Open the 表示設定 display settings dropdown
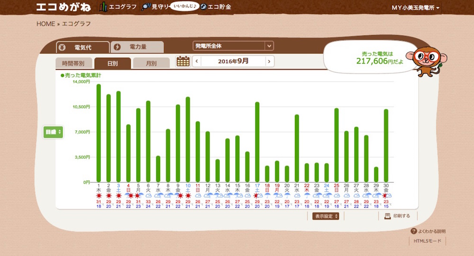Image resolution: width=474 pixels, height=256 pixels. [326, 216]
